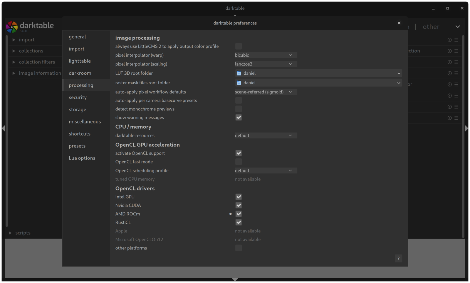Open OpenCL scheduling profile dropdown
The width and height of the screenshot is (470, 283).
point(266,170)
